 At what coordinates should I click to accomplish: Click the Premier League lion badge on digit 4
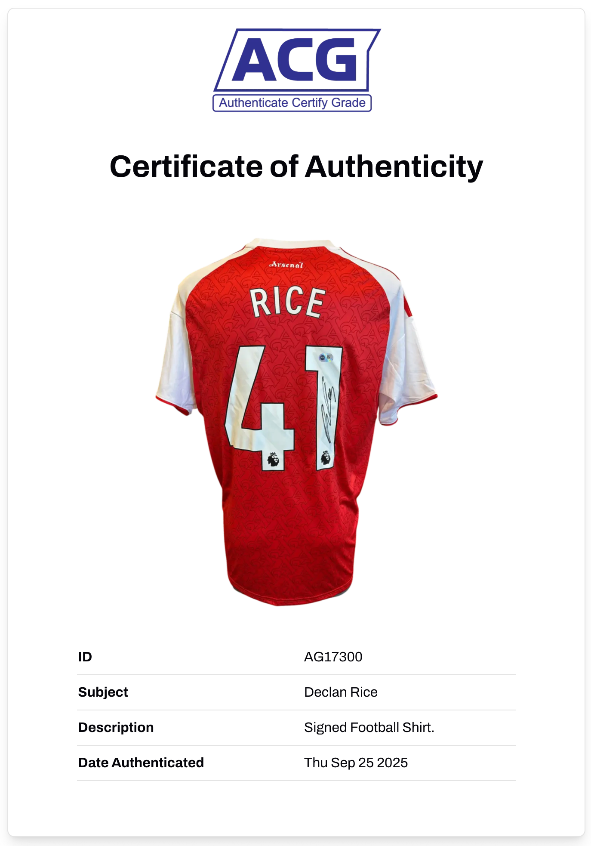(273, 459)
